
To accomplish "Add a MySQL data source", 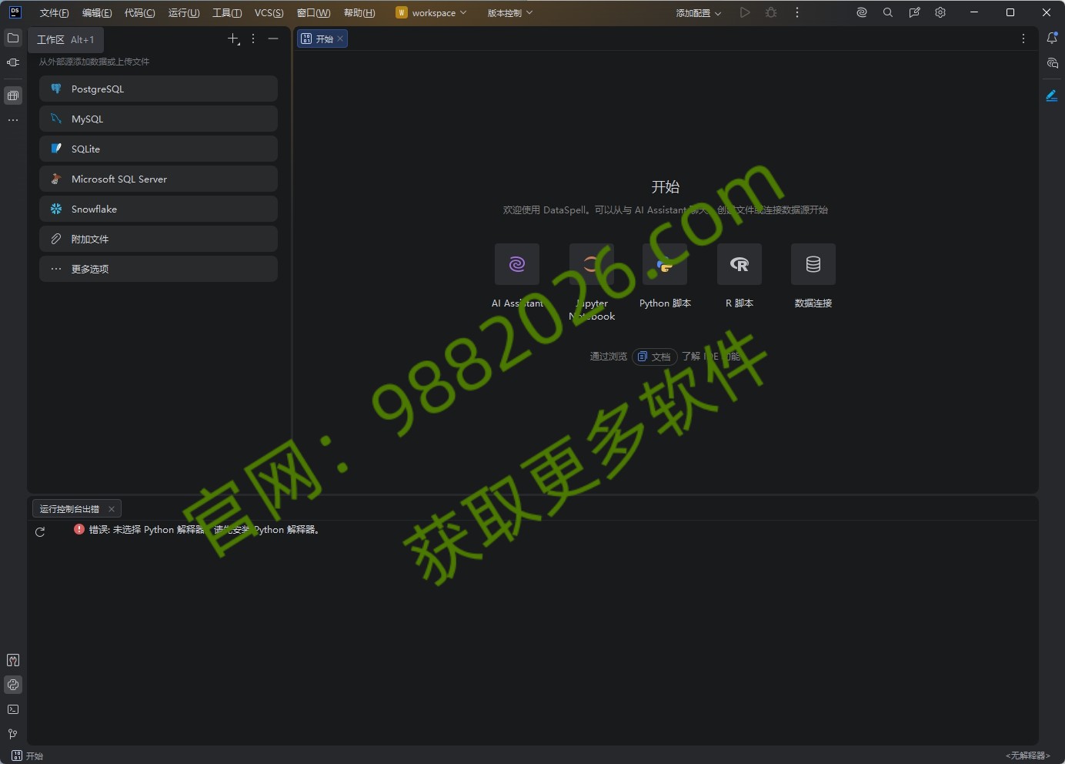I will click(x=159, y=119).
